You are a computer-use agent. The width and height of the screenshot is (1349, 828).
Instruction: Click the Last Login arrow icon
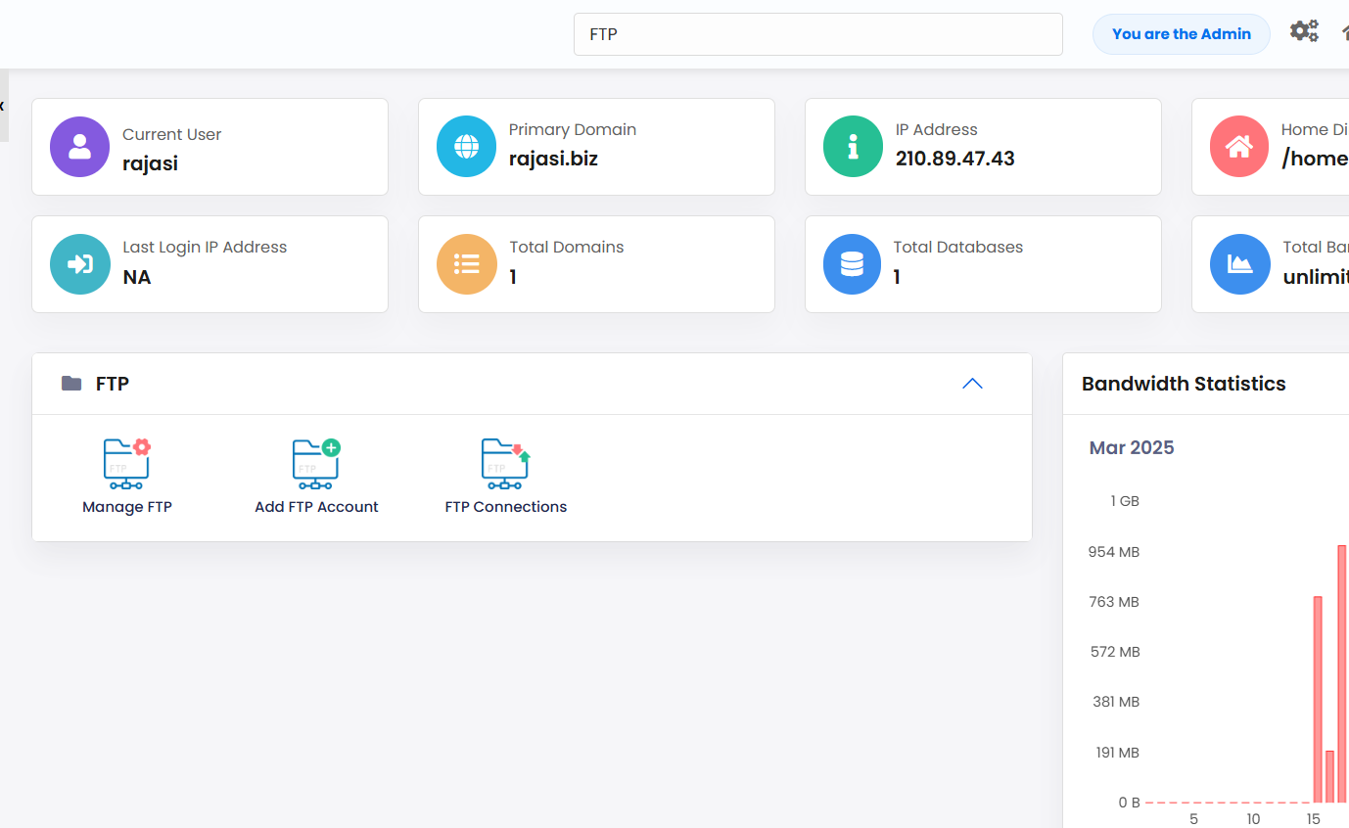(79, 264)
